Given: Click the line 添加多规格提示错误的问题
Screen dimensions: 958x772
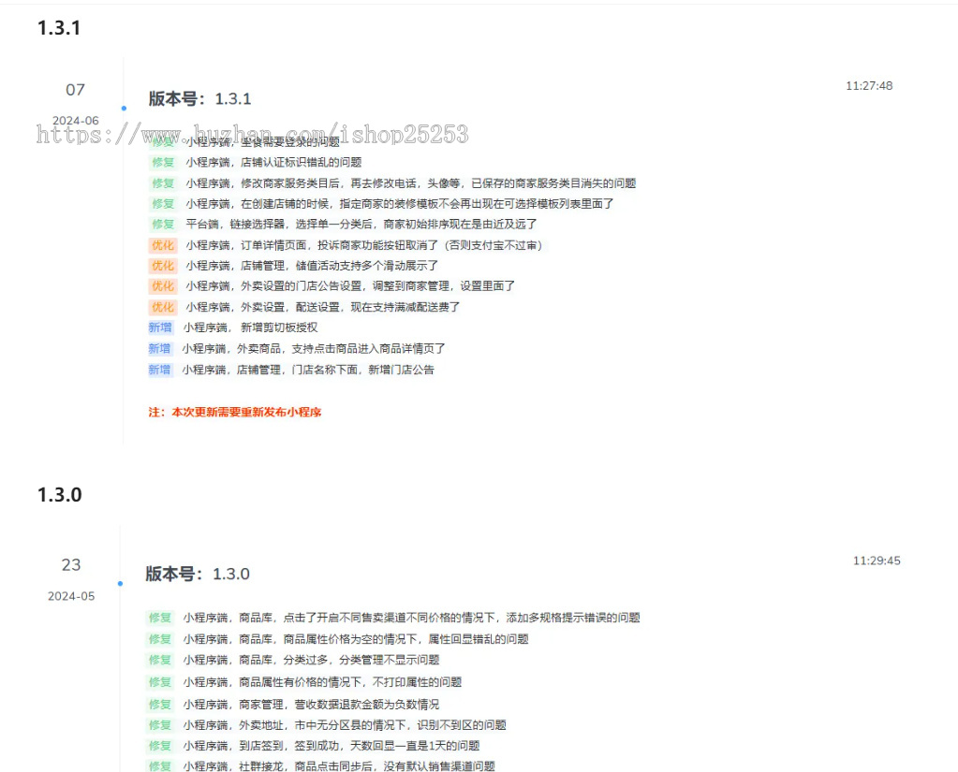Looking at the screenshot, I should [x=411, y=619].
